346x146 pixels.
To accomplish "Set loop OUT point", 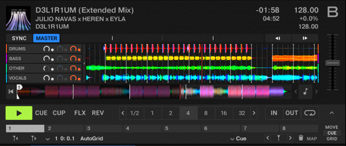I will tap(292, 113).
